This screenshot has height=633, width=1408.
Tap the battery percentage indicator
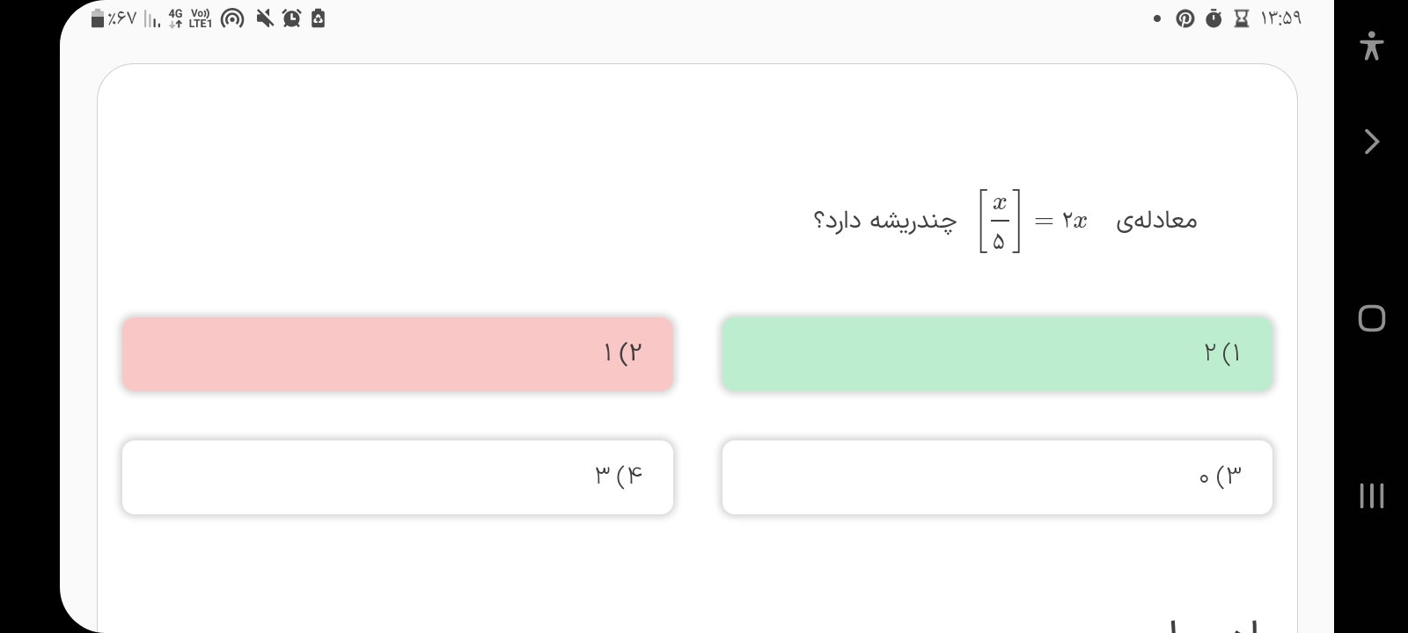(x=114, y=18)
